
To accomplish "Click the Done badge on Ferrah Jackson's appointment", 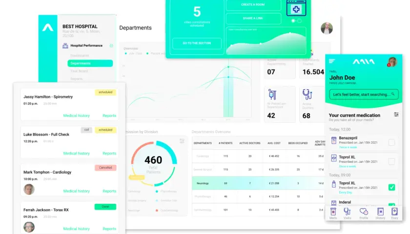I will pos(105,207).
